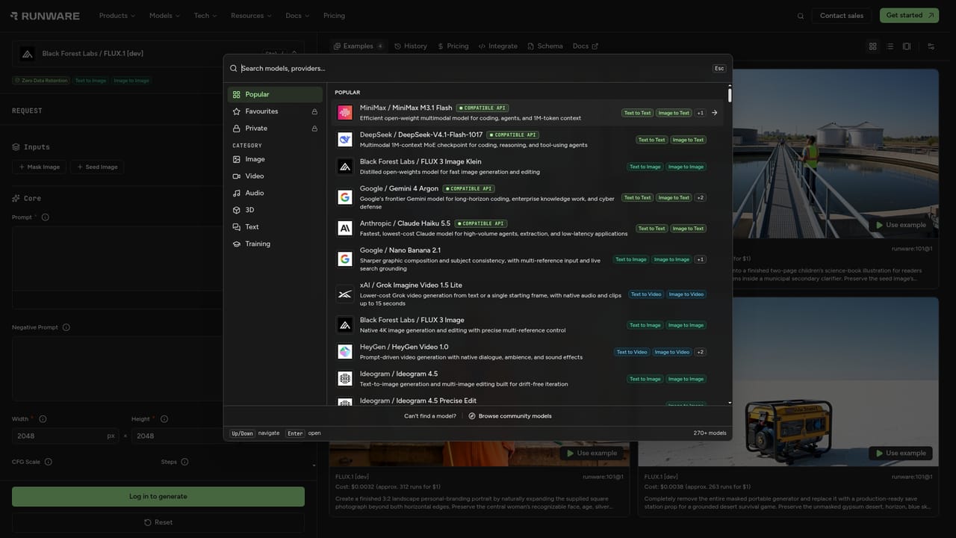956x538 pixels.
Task: Expand the Models menu
Action: 164,16
